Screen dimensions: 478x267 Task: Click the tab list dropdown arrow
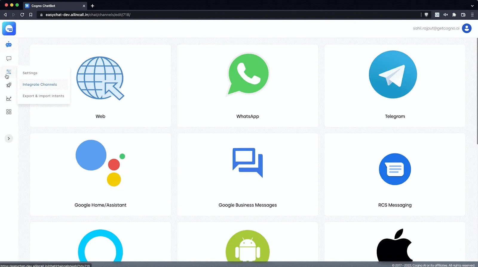(x=472, y=6)
